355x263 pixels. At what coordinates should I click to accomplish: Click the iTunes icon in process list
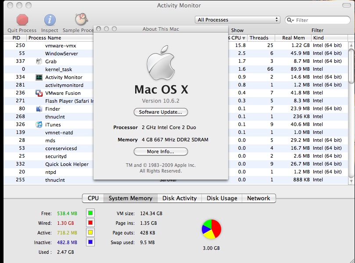pyautogui.click(x=39, y=125)
